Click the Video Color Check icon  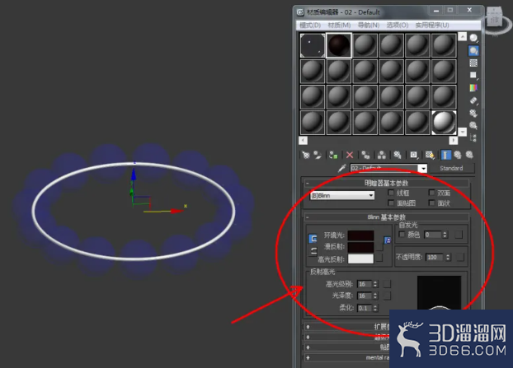473,88
